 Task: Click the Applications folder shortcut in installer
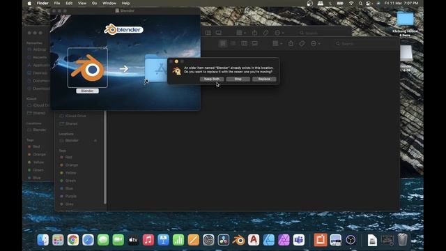coord(156,69)
